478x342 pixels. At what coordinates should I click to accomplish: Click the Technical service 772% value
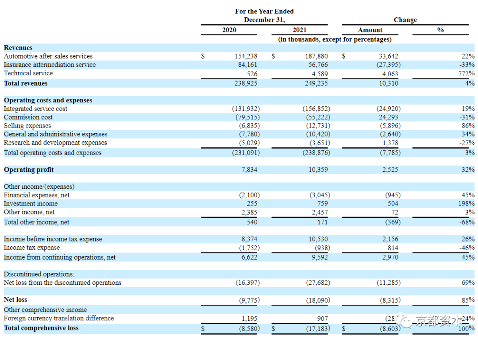point(466,74)
